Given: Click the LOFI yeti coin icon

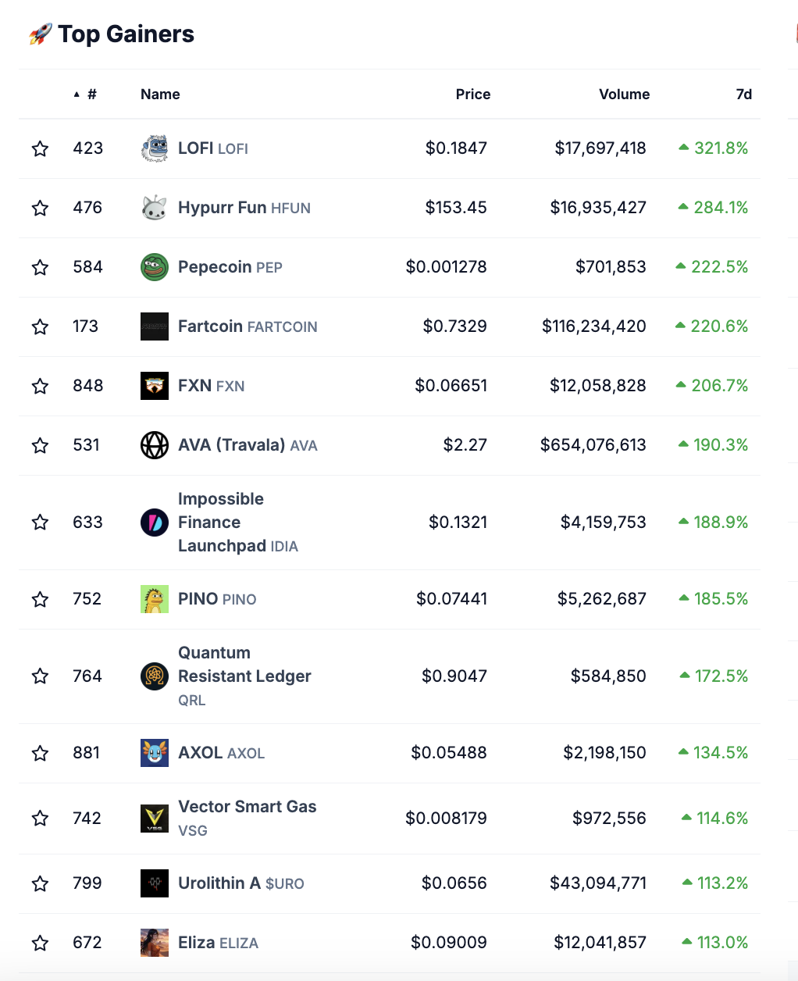Looking at the screenshot, I should tap(155, 148).
